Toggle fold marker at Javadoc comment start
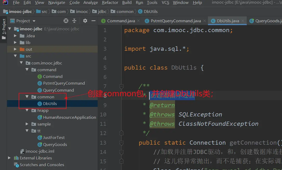Screen dimensions: 282x170 [121, 86]
